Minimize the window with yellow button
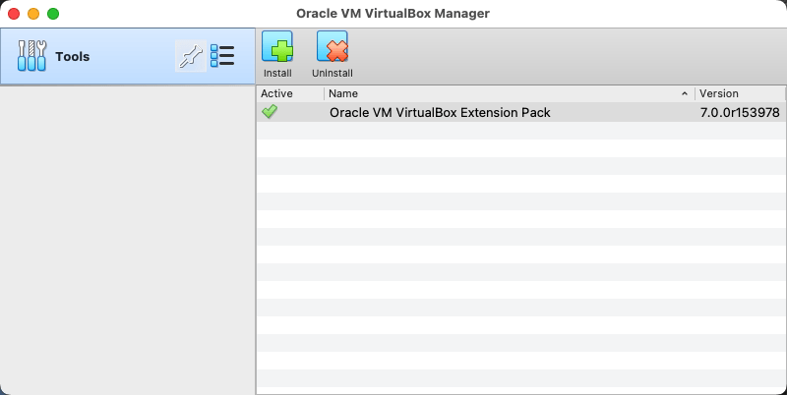Image resolution: width=787 pixels, height=395 pixels. pos(33,14)
